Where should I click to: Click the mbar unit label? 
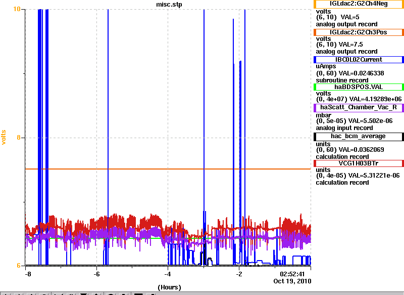pos(323,115)
